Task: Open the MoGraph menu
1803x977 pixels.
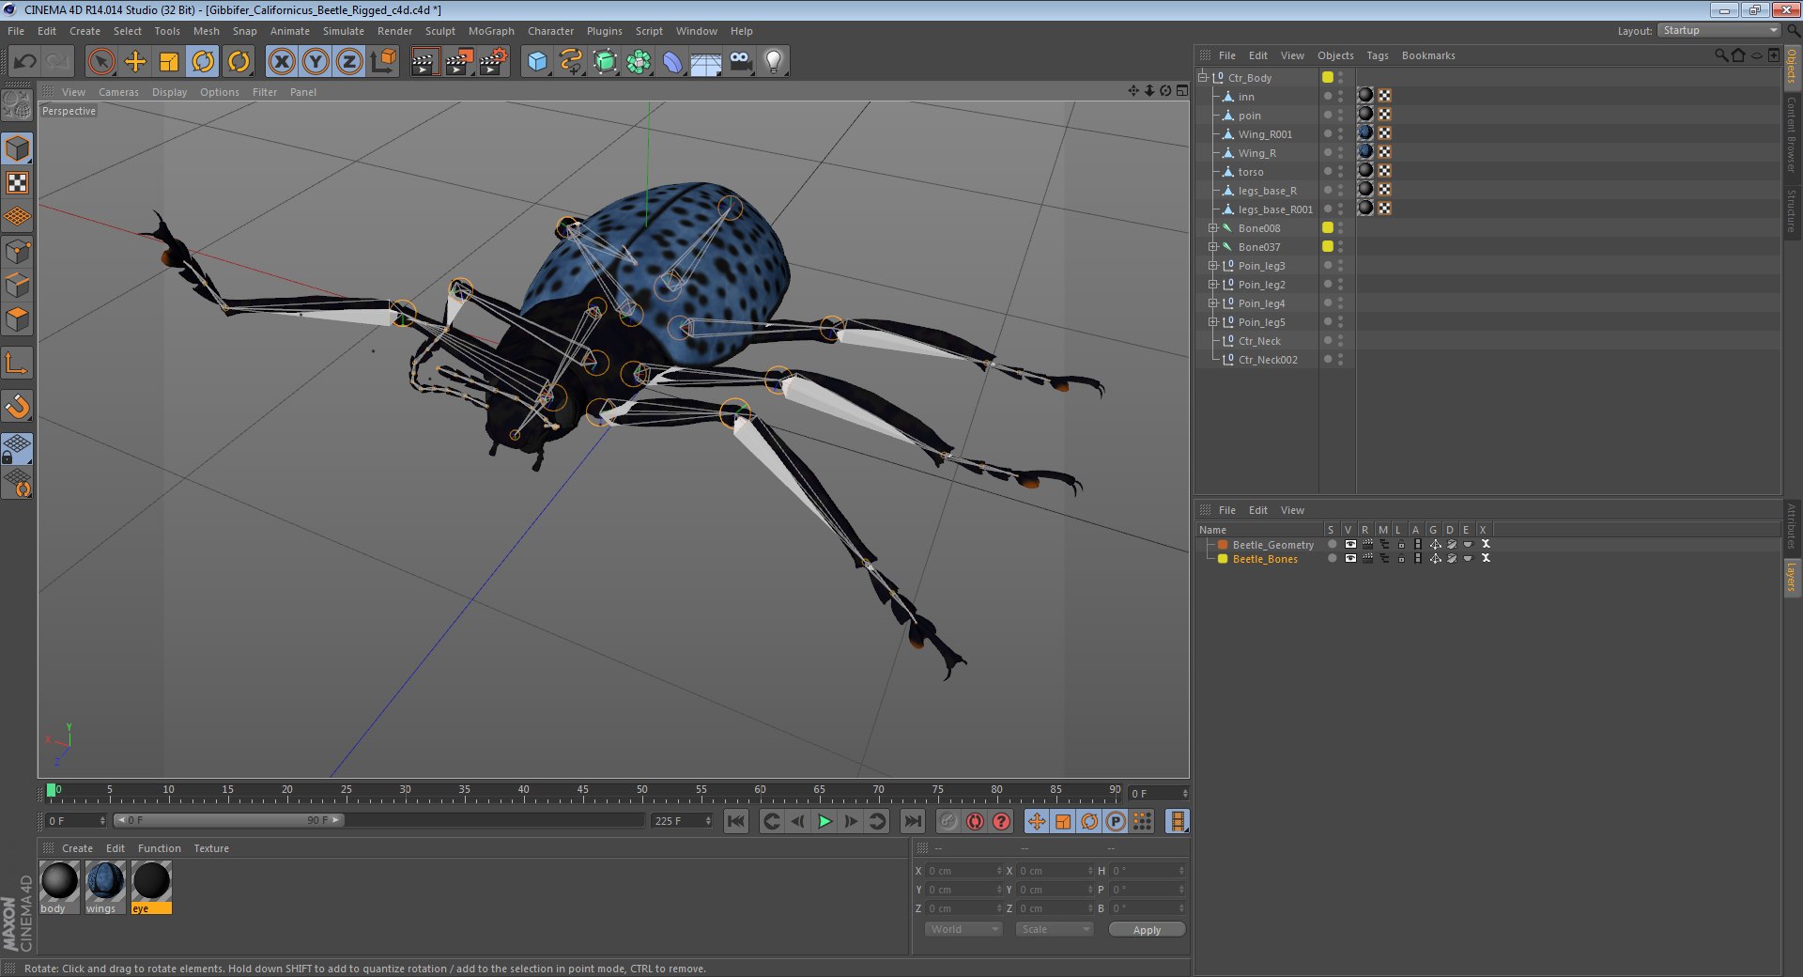Action: click(x=491, y=31)
